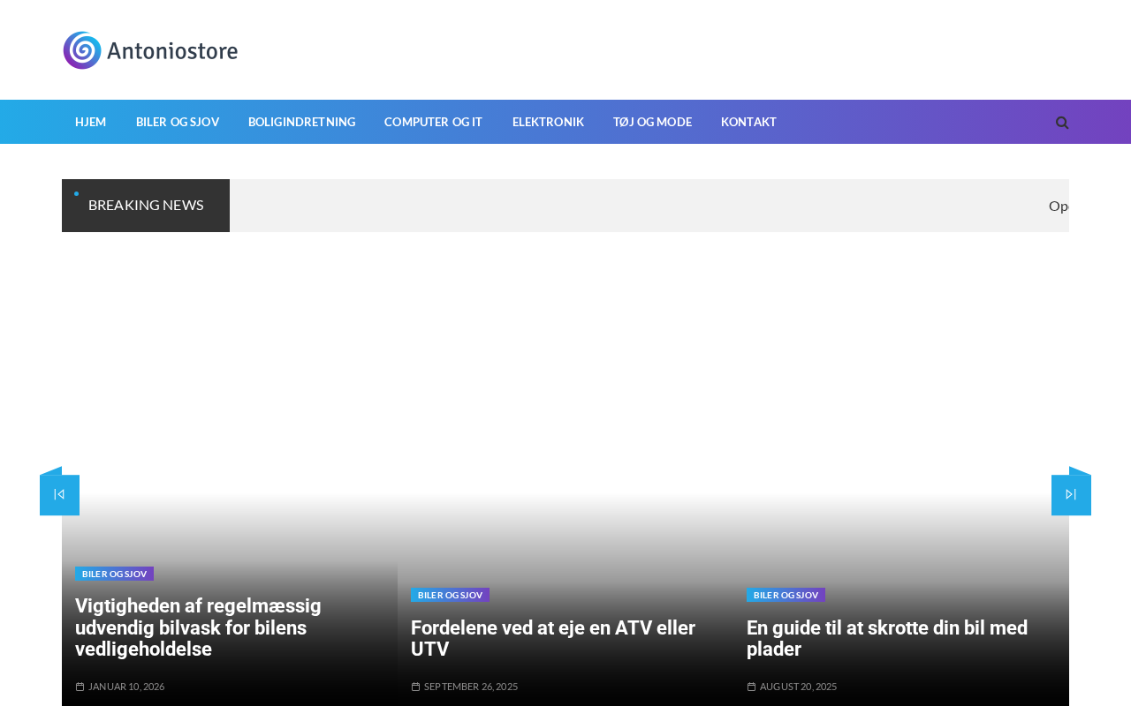Click category tag above bilvask article
The width and height of the screenshot is (1131, 706).
click(x=114, y=574)
